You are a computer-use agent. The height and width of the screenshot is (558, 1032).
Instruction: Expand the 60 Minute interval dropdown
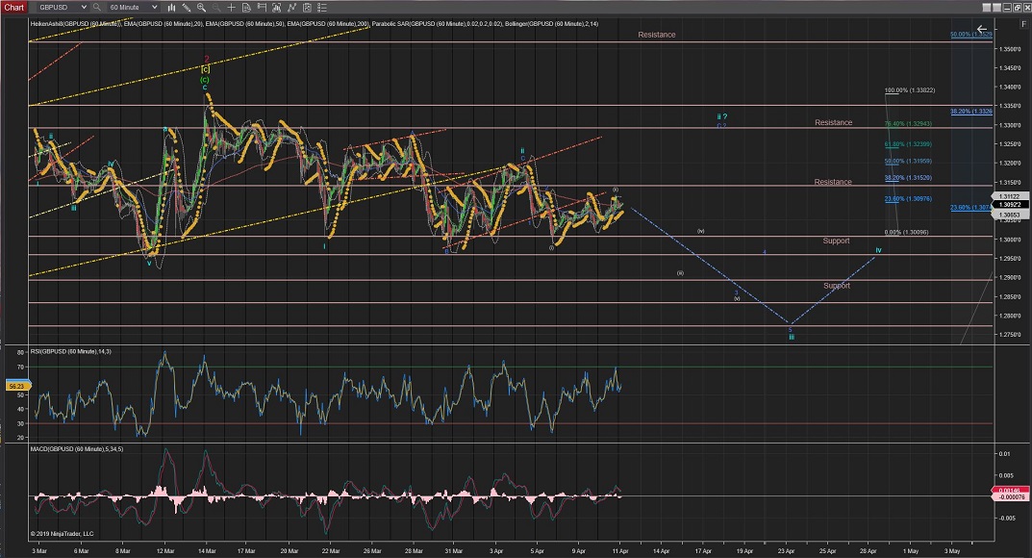point(154,7)
